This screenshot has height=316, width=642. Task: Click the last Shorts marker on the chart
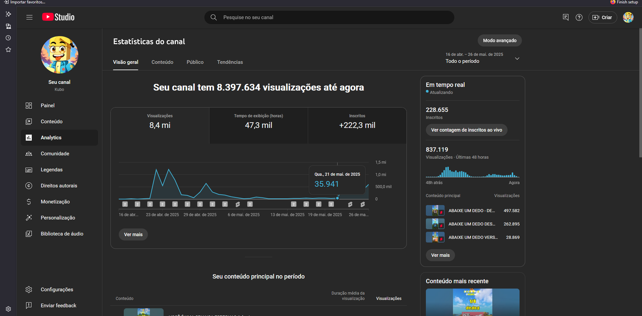click(x=363, y=204)
